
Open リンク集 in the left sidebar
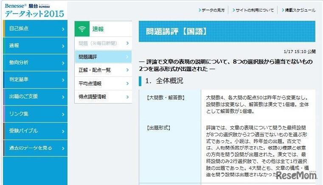click(35, 114)
